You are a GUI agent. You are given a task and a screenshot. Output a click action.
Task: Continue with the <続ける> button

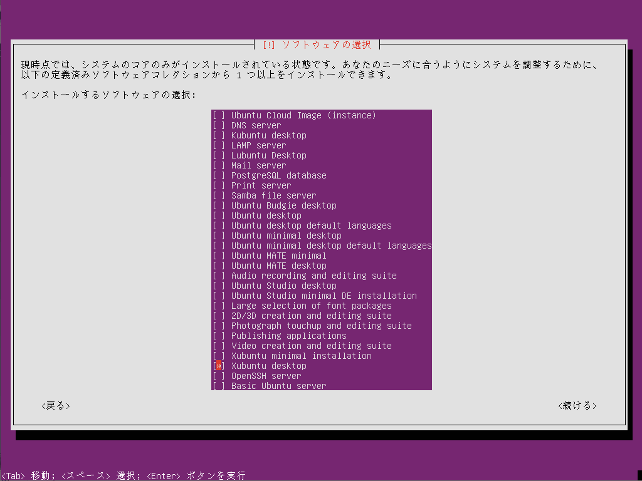[x=577, y=406]
